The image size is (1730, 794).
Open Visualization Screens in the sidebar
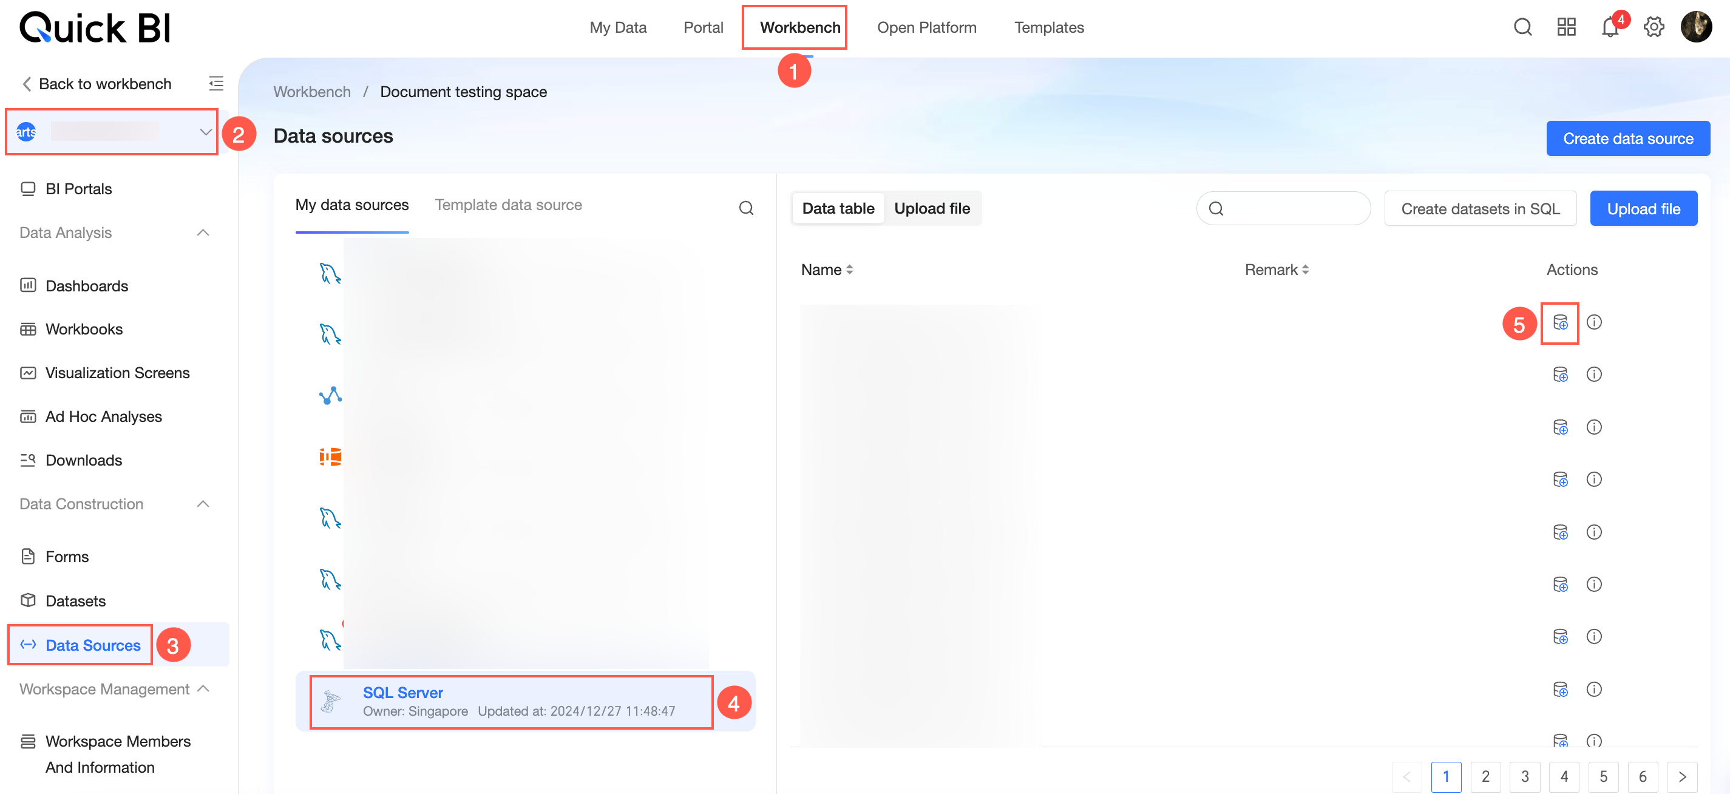[118, 373]
